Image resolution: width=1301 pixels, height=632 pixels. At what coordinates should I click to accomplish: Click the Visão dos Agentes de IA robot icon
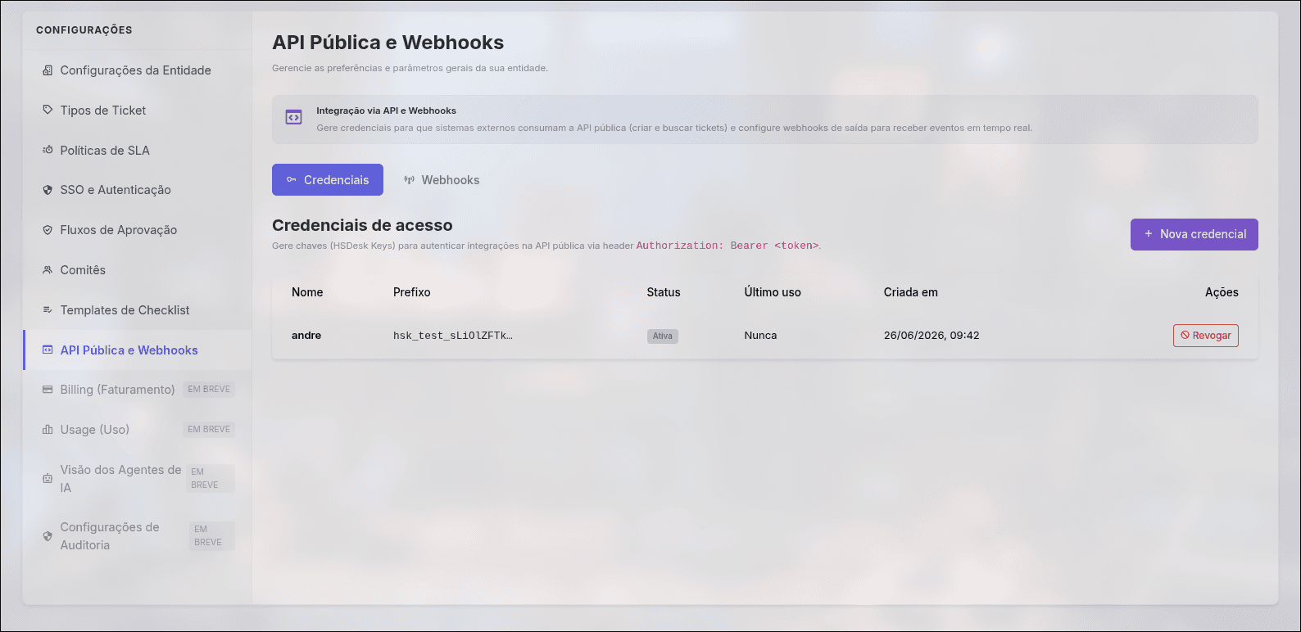coord(48,479)
